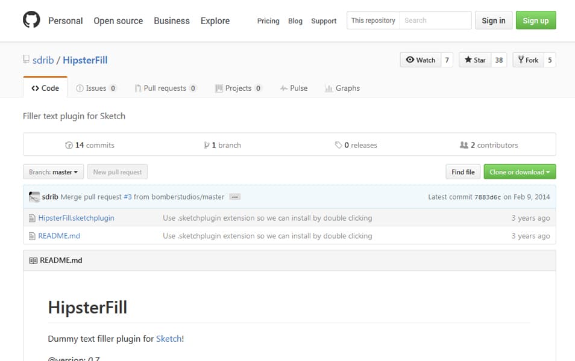Focus the repository search field

[435, 20]
